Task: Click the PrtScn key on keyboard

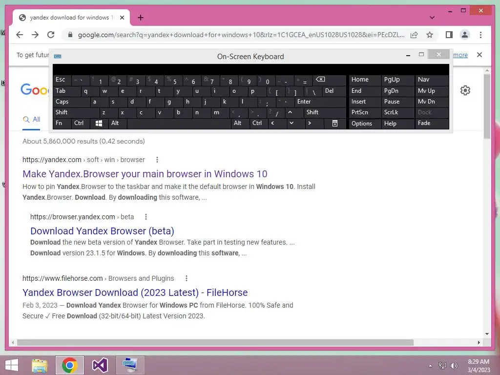Action: (x=365, y=112)
